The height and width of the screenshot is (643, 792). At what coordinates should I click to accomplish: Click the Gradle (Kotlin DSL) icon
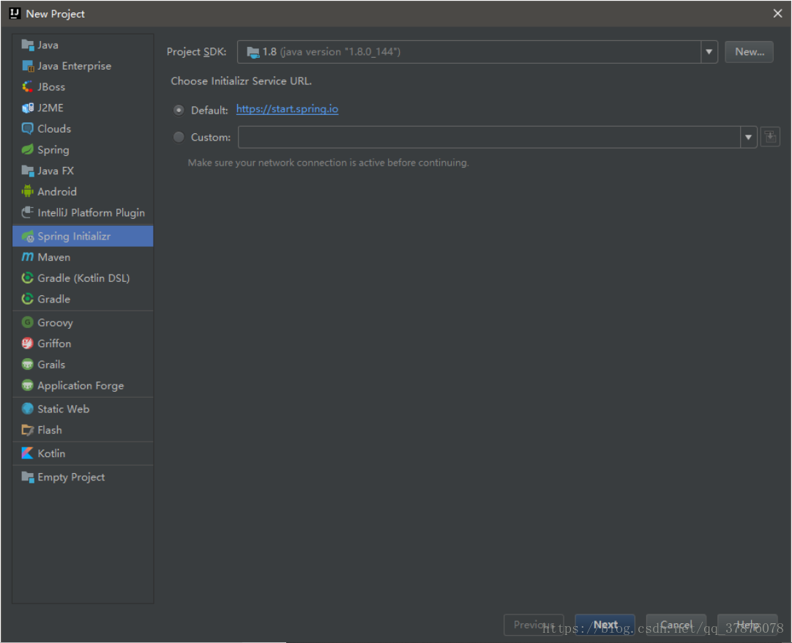coord(27,278)
